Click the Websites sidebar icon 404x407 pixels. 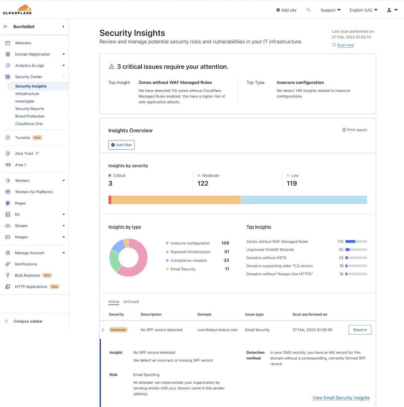pyautogui.click(x=8, y=43)
